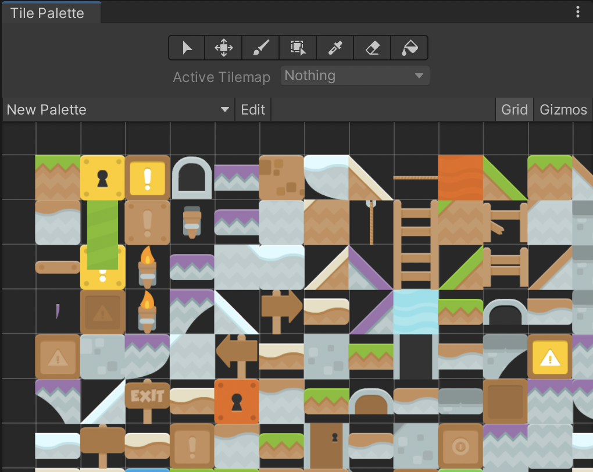
Task: Select the arrow Select tool
Action: coord(187,48)
